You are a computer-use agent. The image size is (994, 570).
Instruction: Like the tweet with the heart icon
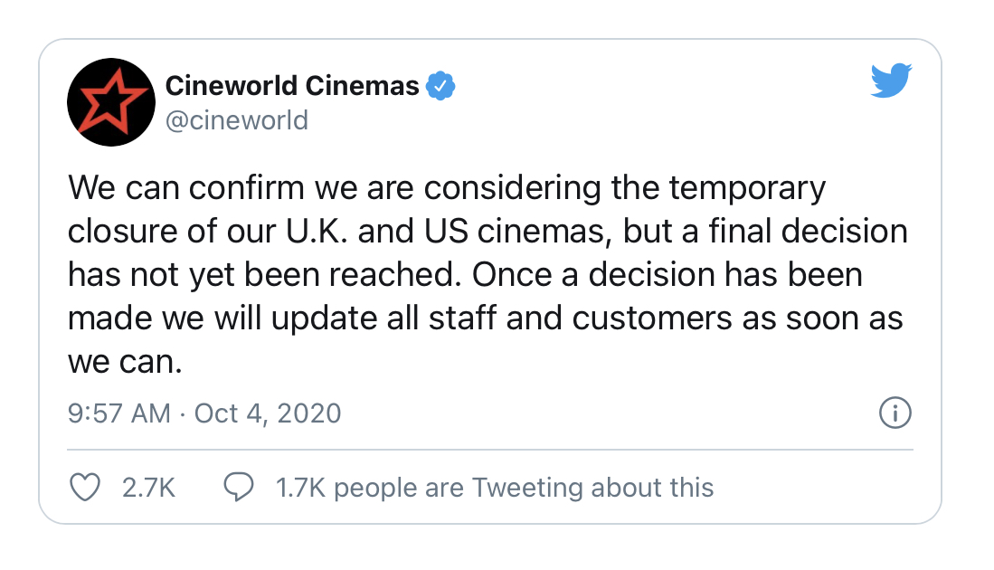(x=84, y=488)
